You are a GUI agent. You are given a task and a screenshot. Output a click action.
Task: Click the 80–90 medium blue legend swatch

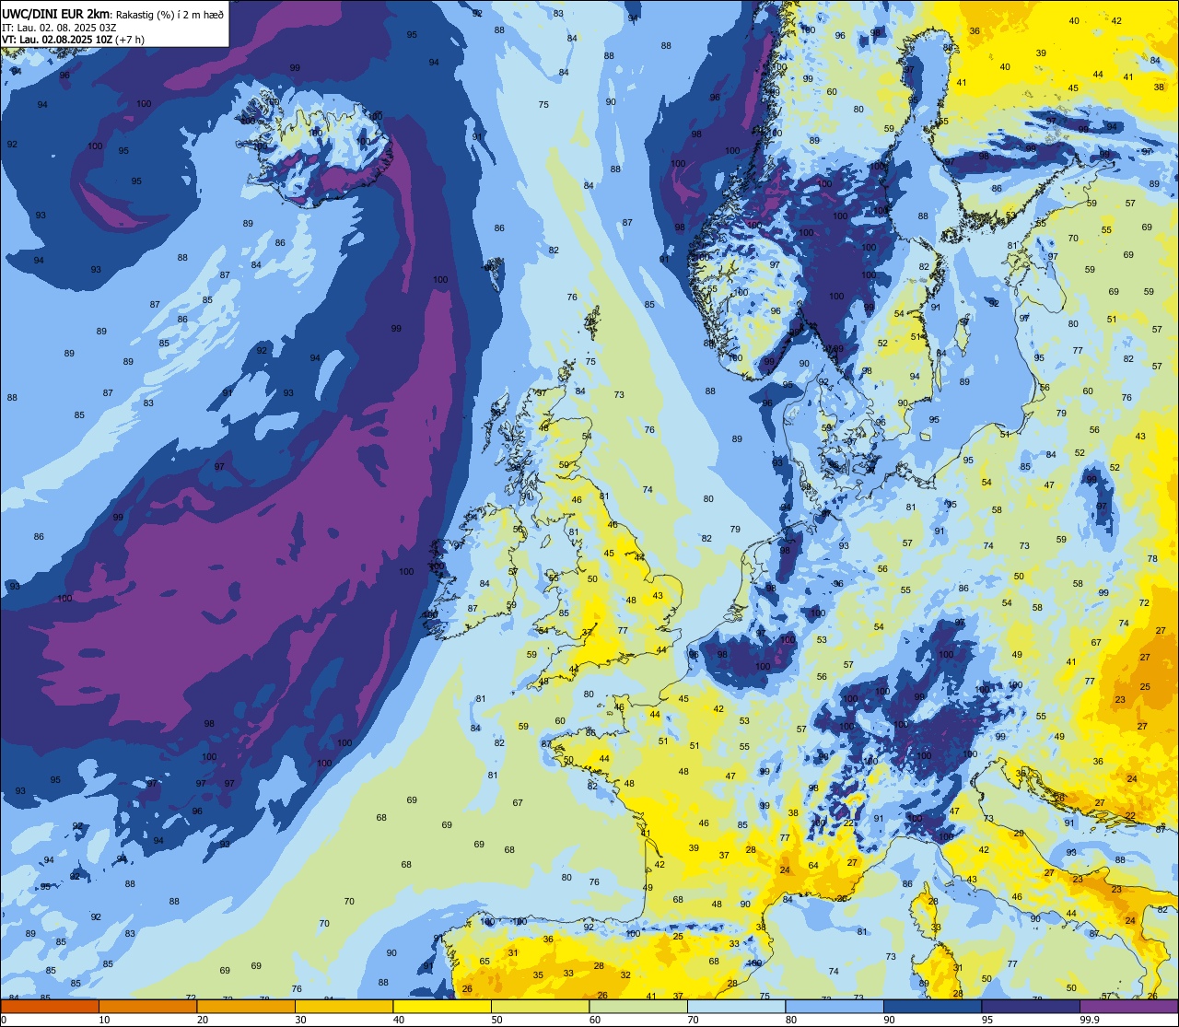(835, 1007)
